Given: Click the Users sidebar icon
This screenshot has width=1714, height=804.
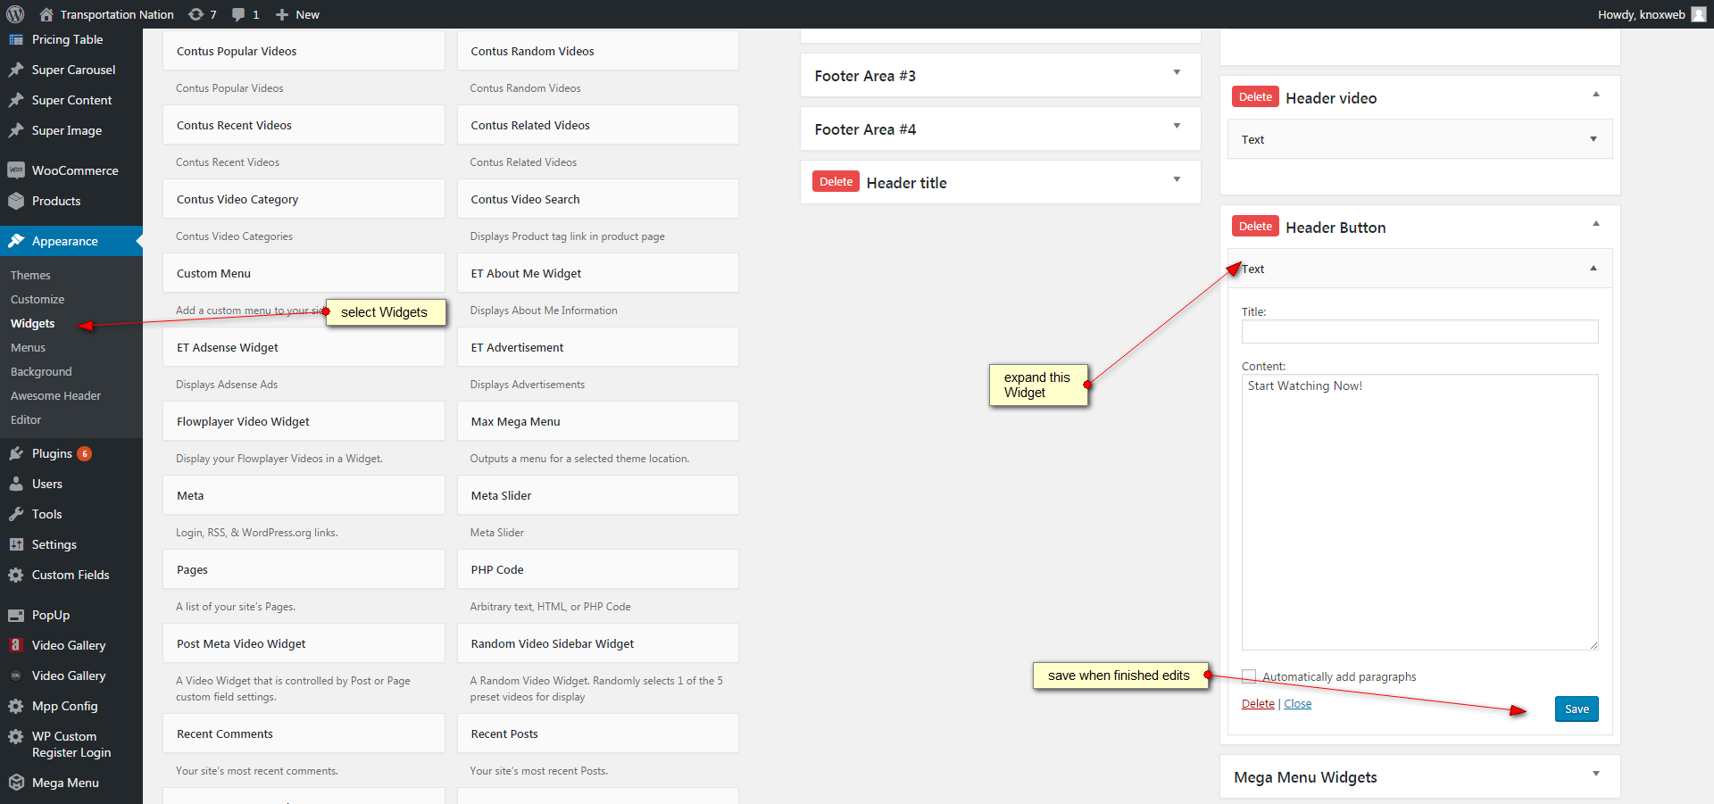Looking at the screenshot, I should coord(16,484).
